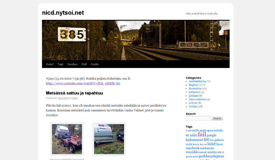The height and width of the screenshot is (160, 275).
Task: Open the Tagit menu page
Action: pyautogui.click(x=61, y=64)
